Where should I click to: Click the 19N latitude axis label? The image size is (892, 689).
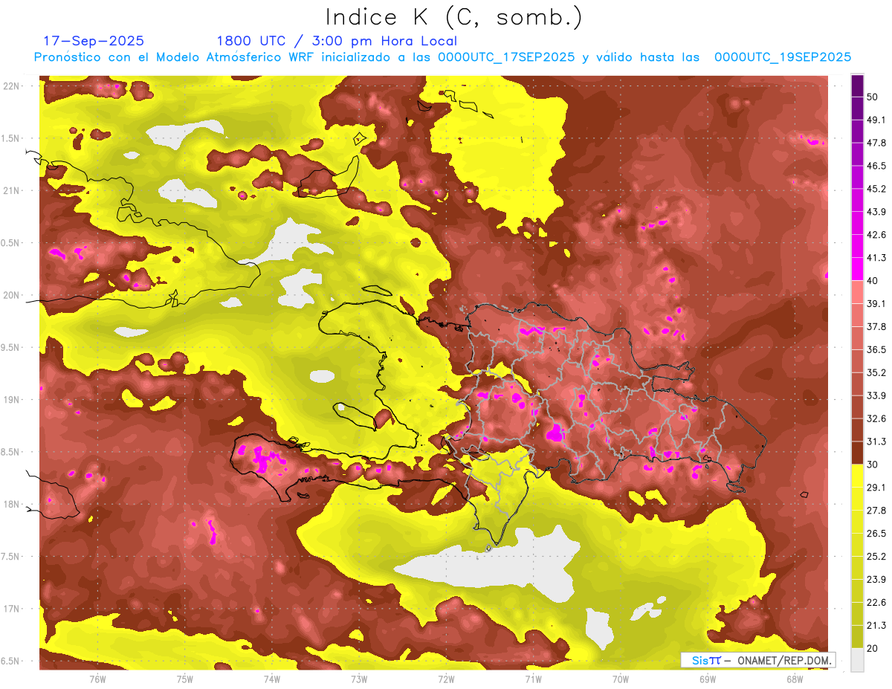pyautogui.click(x=12, y=400)
